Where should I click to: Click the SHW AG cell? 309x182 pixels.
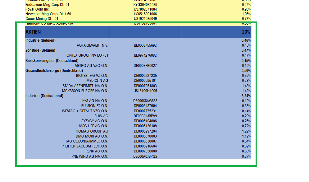click(x=101, y=116)
